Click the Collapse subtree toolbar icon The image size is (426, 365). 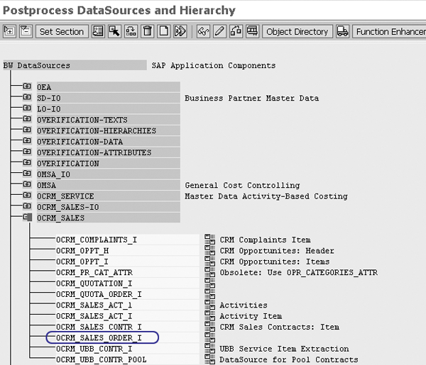(x=26, y=31)
